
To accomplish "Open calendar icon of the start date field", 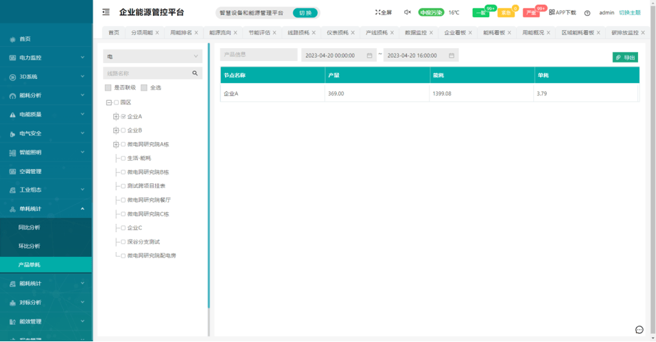I will point(369,56).
